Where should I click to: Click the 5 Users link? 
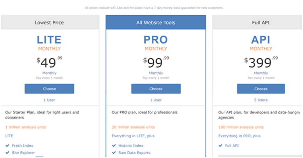click(x=261, y=100)
